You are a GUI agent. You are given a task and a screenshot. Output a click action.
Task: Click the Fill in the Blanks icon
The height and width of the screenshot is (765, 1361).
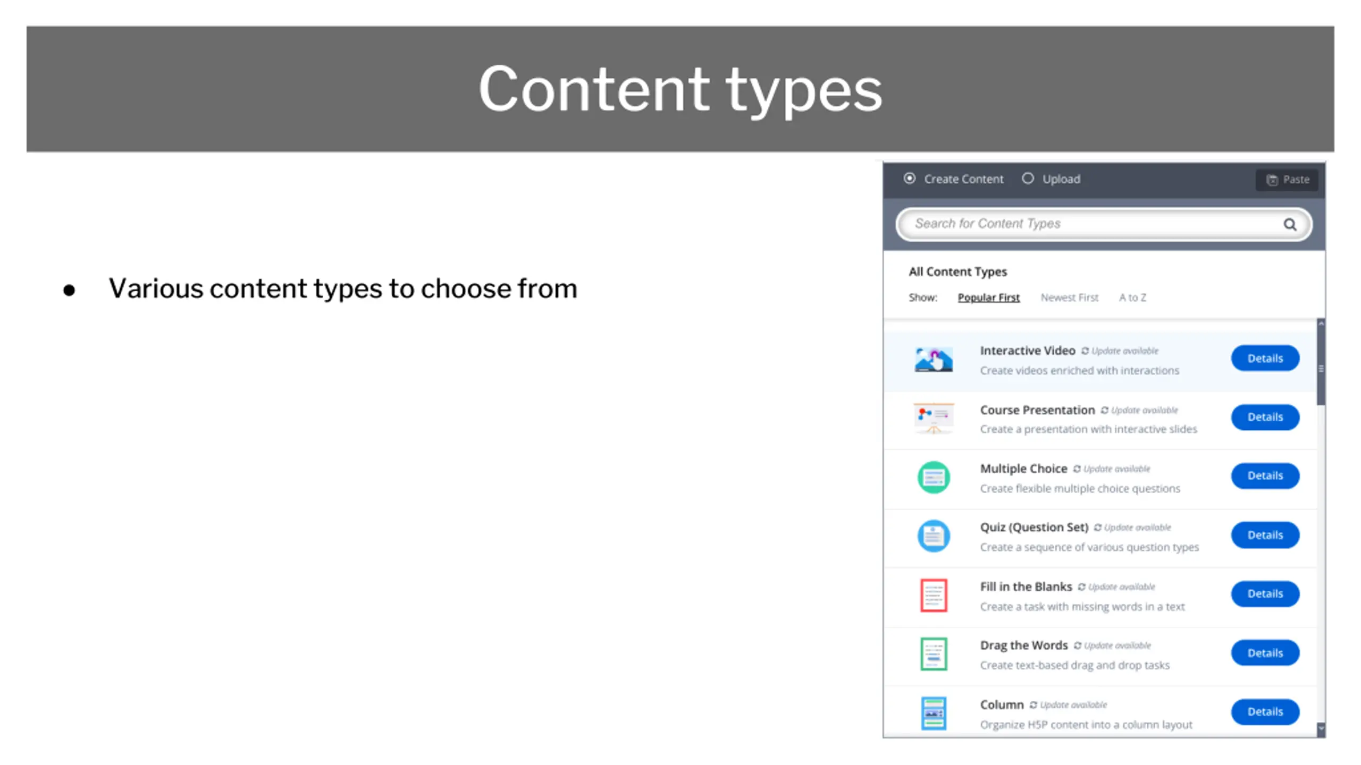click(x=934, y=595)
